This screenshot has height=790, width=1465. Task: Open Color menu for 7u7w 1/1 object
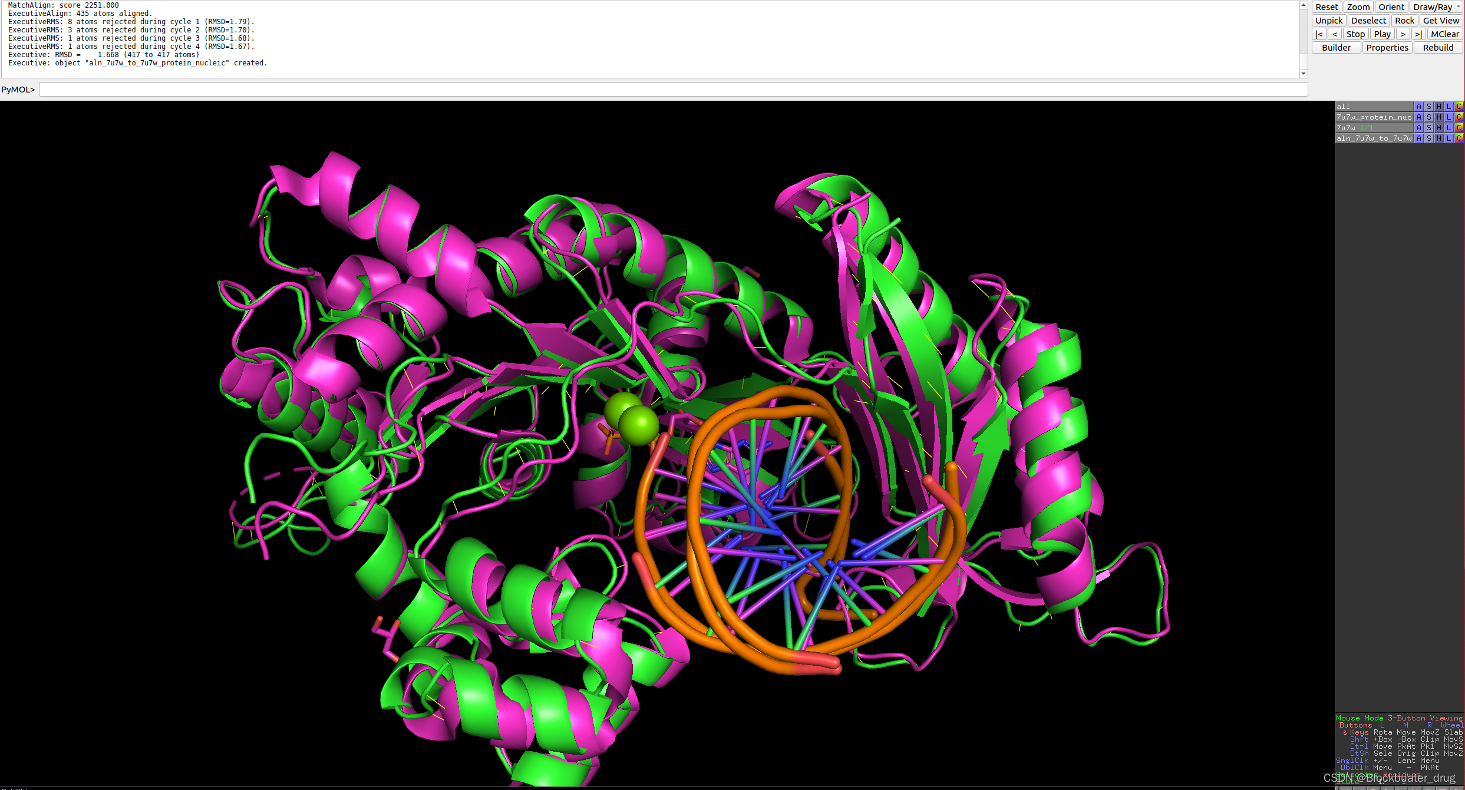coord(1459,128)
